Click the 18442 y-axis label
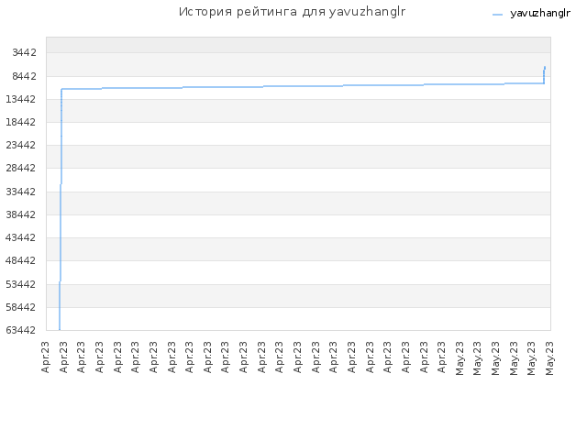Viewport: 587px width, 440px height. coord(21,122)
